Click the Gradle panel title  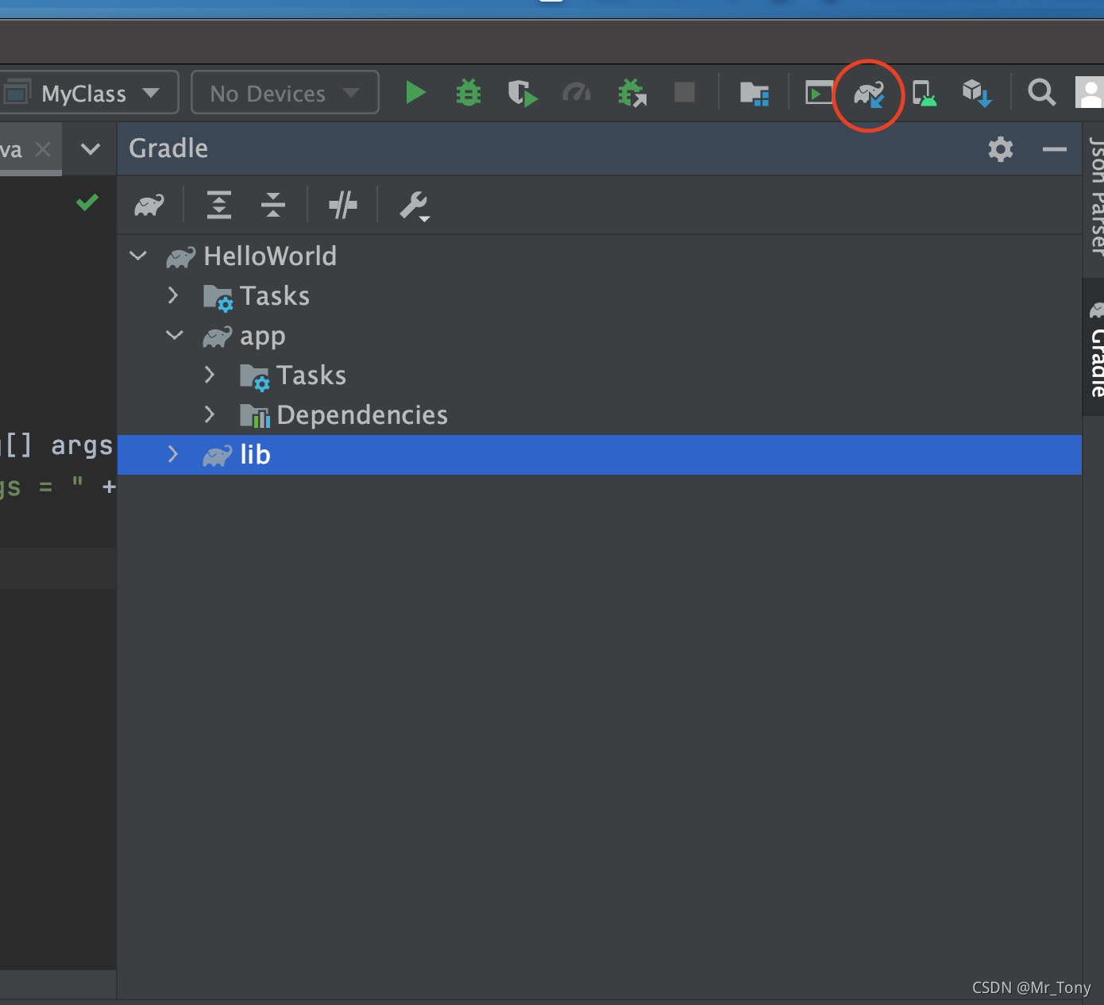click(x=168, y=148)
